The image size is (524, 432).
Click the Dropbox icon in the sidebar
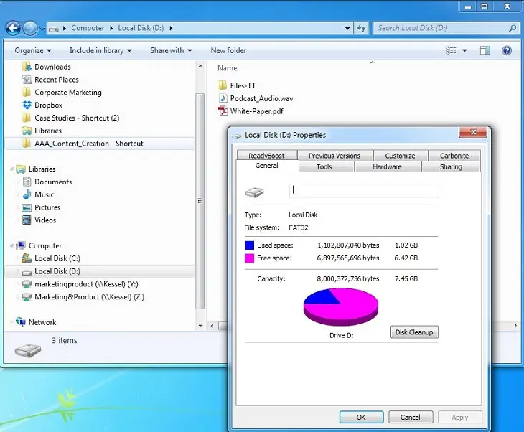coord(27,105)
